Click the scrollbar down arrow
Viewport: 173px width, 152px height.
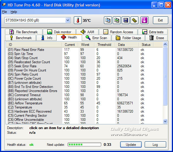[165, 121]
